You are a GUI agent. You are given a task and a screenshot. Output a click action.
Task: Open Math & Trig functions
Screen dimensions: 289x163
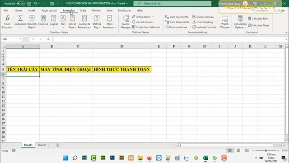click(x=97, y=22)
